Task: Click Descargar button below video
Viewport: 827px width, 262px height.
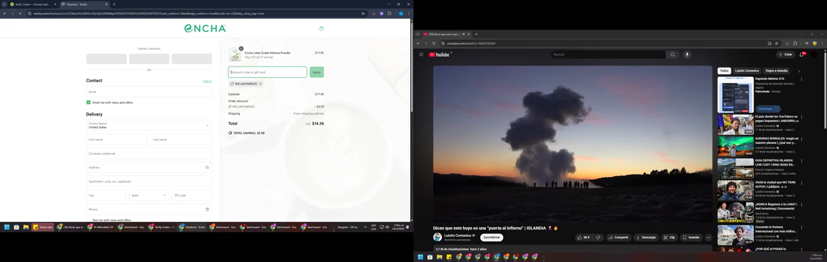Action: coord(647,237)
